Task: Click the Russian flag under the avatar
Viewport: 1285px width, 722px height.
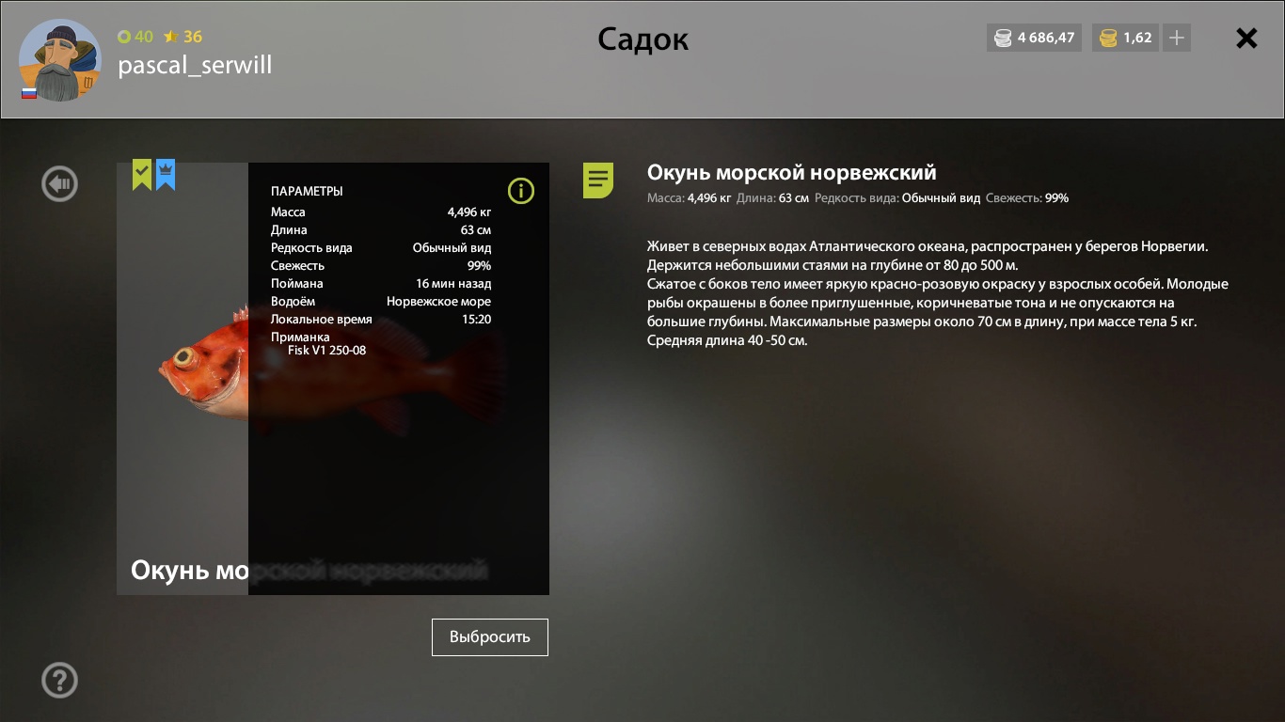Action: 29,93
